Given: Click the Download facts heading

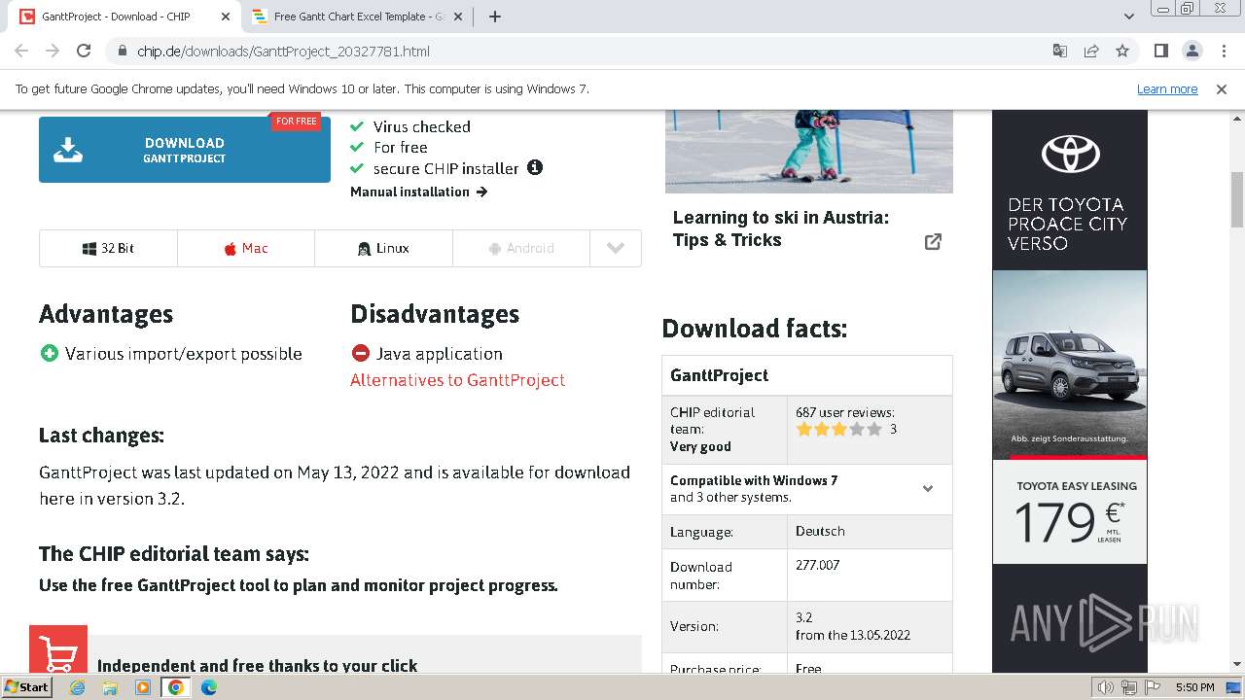Looking at the screenshot, I should tap(754, 329).
